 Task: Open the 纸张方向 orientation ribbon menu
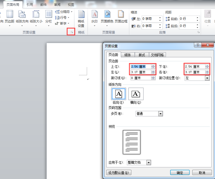[22, 18]
